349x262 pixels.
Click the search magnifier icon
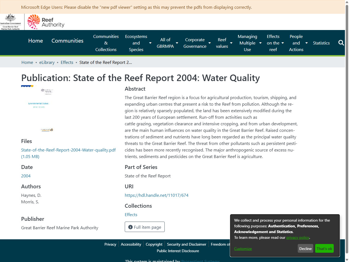(341, 43)
